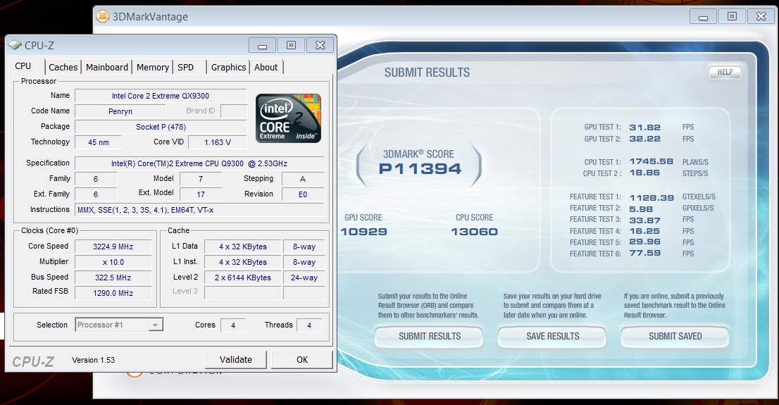The width and height of the screenshot is (779, 405).
Task: Minimize the 3DMarkVantage window
Action: (702, 15)
